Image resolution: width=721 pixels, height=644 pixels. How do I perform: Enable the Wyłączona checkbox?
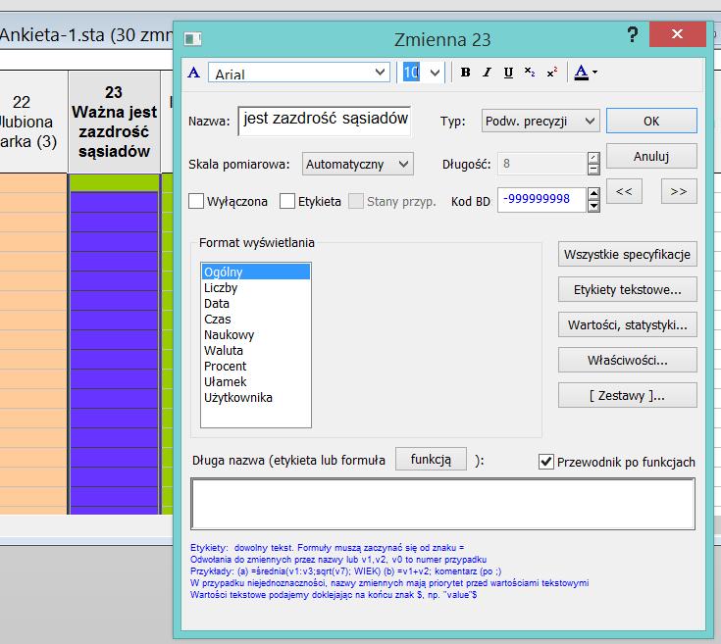(196, 201)
